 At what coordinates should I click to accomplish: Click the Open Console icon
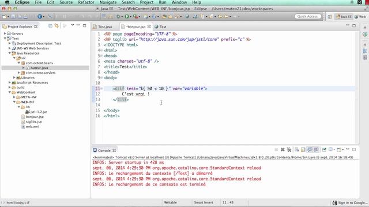coord(338,149)
